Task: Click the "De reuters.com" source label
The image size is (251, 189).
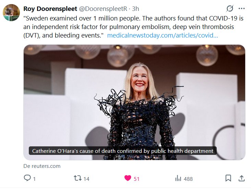Action: coord(42,166)
